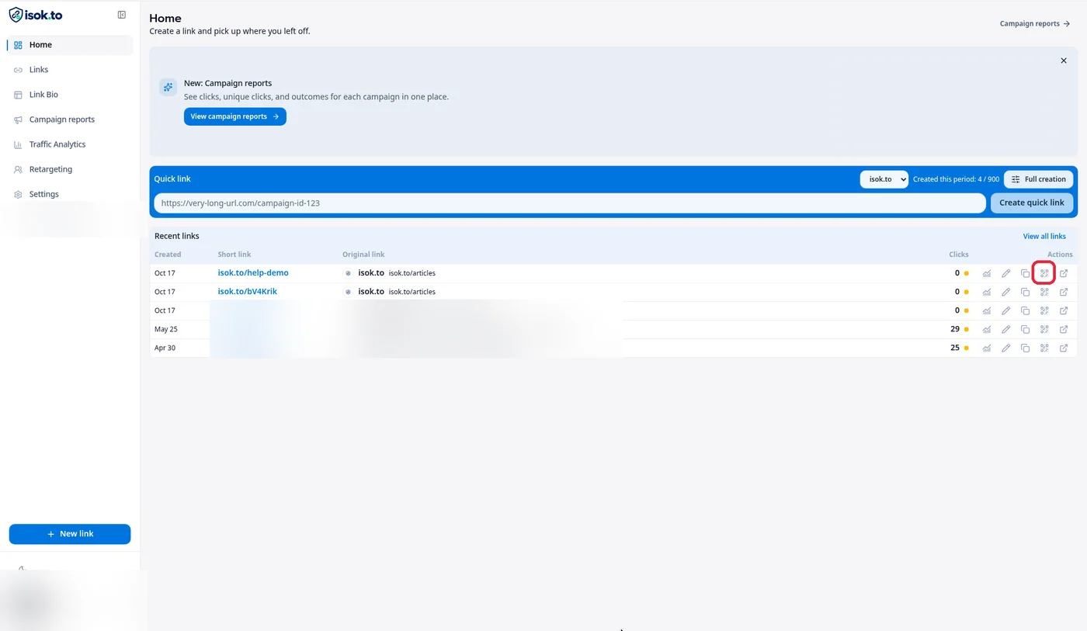Click the New link button

pyautogui.click(x=70, y=534)
